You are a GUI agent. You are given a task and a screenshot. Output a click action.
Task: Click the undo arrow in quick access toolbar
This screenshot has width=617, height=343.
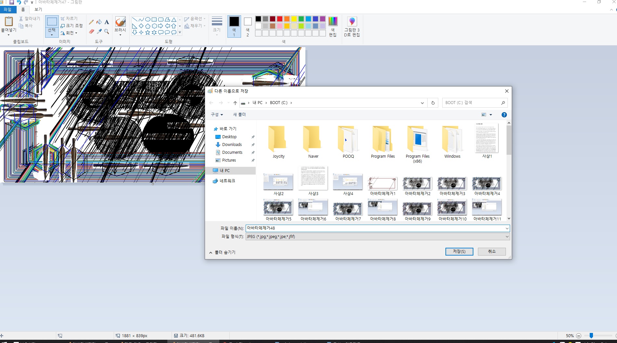(19, 2)
